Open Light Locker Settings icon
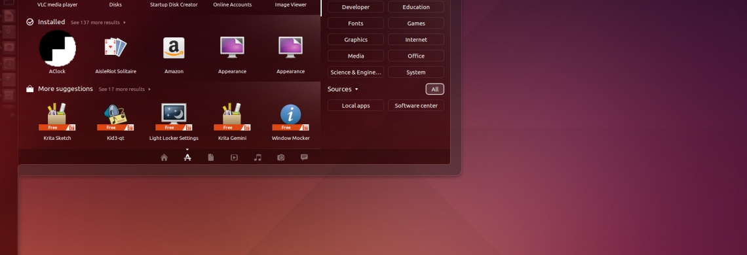 pyautogui.click(x=174, y=116)
